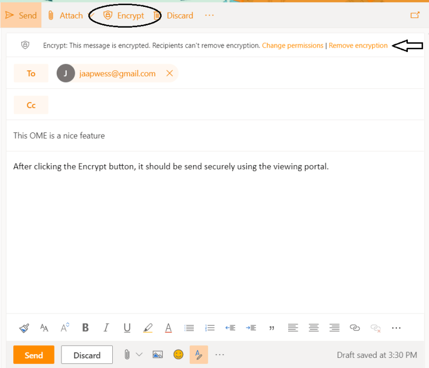
Task: Center-align the text
Action: (x=314, y=328)
